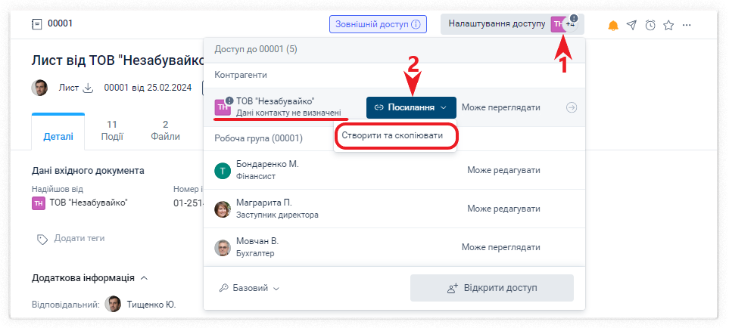Click the download icon next to Лист

pos(88,88)
